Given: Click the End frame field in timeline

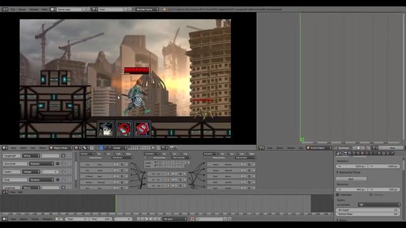Looking at the screenshot, I should 101,219.
